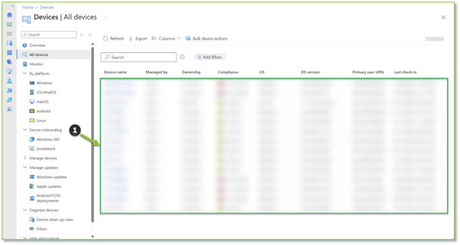
Task: Select All devices in sidebar
Action: pos(54,55)
